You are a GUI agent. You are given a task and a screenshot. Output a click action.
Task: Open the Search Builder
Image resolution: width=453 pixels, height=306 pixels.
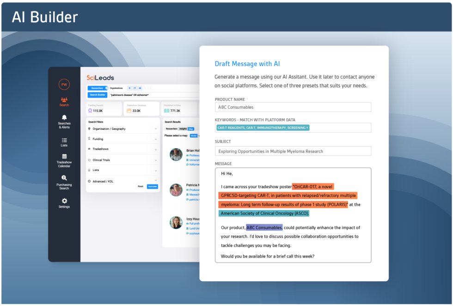click(98, 95)
